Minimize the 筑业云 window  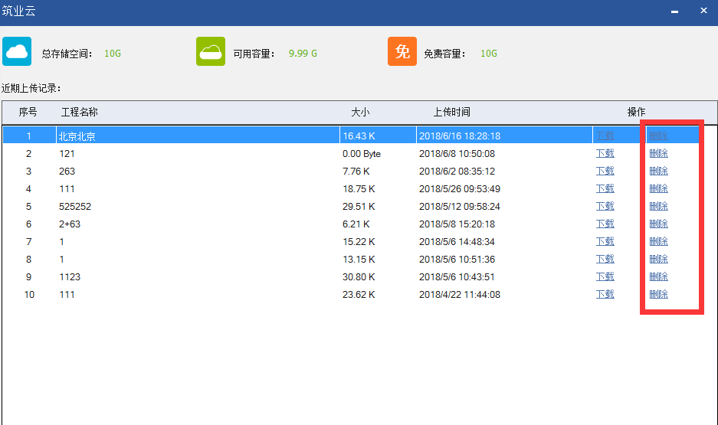(674, 11)
